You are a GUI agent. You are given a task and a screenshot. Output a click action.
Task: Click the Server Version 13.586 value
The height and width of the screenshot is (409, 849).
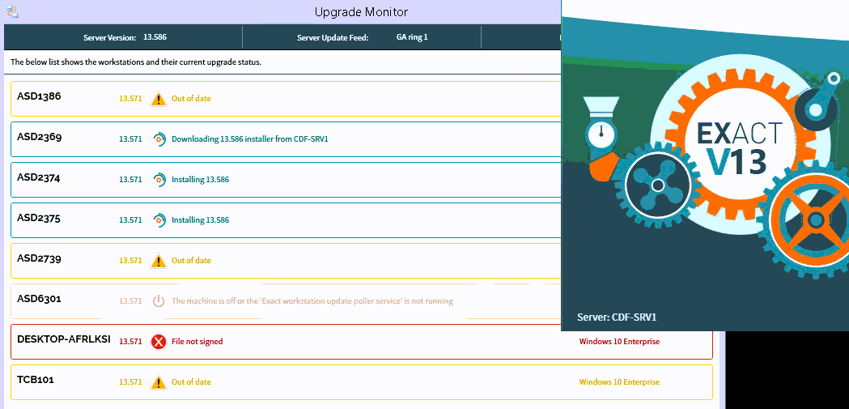(x=155, y=37)
